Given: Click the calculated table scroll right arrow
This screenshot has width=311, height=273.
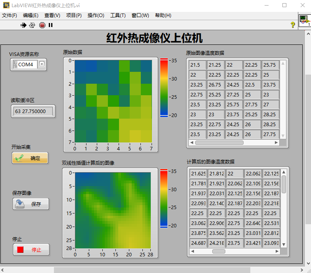Looking at the screenshot, I should point(277,252).
